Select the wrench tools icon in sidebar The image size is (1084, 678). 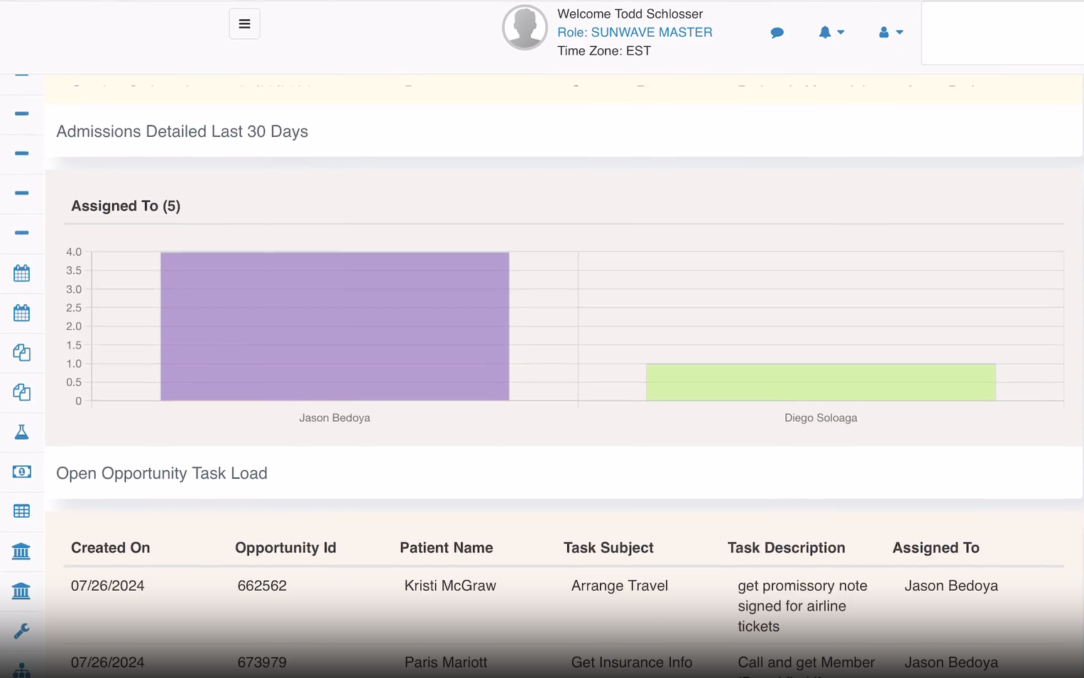coord(21,630)
